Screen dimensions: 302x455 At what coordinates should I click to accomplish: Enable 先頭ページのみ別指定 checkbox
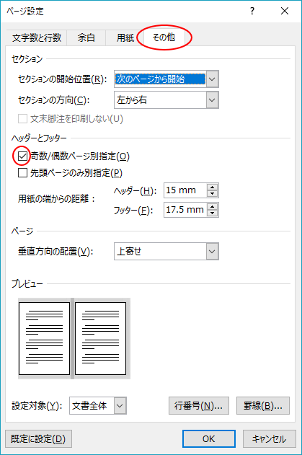coord(22,172)
